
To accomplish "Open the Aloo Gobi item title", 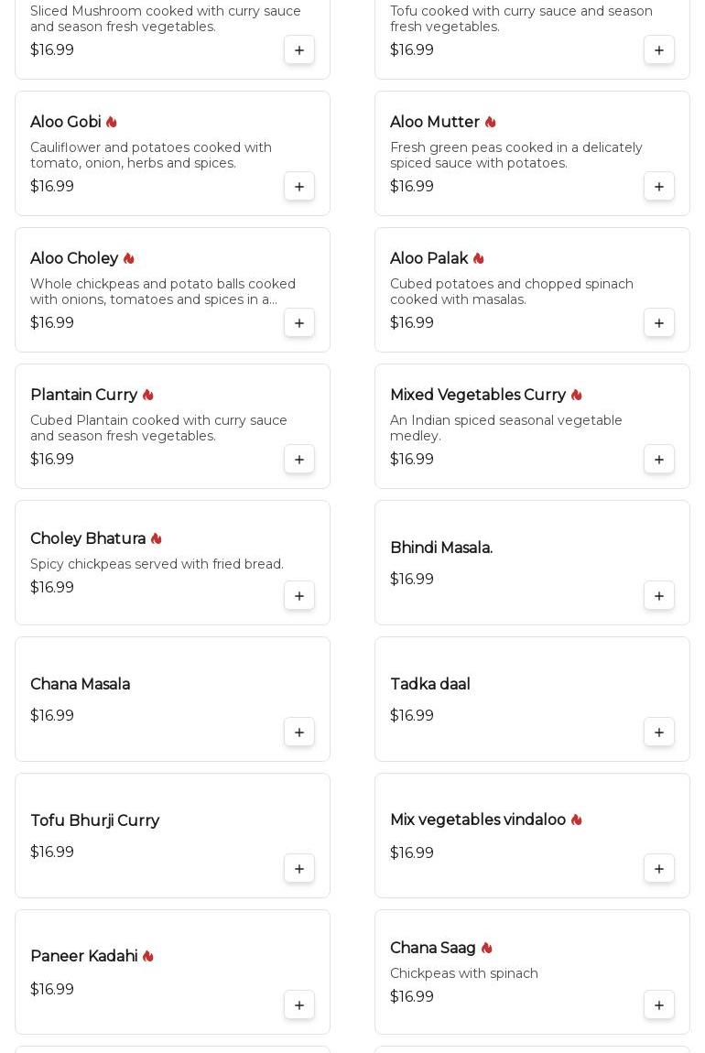I will click(66, 123).
